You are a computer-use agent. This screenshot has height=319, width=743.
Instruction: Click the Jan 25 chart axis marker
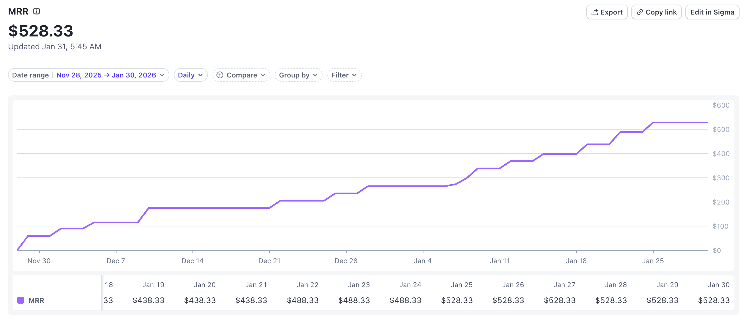tap(653, 261)
